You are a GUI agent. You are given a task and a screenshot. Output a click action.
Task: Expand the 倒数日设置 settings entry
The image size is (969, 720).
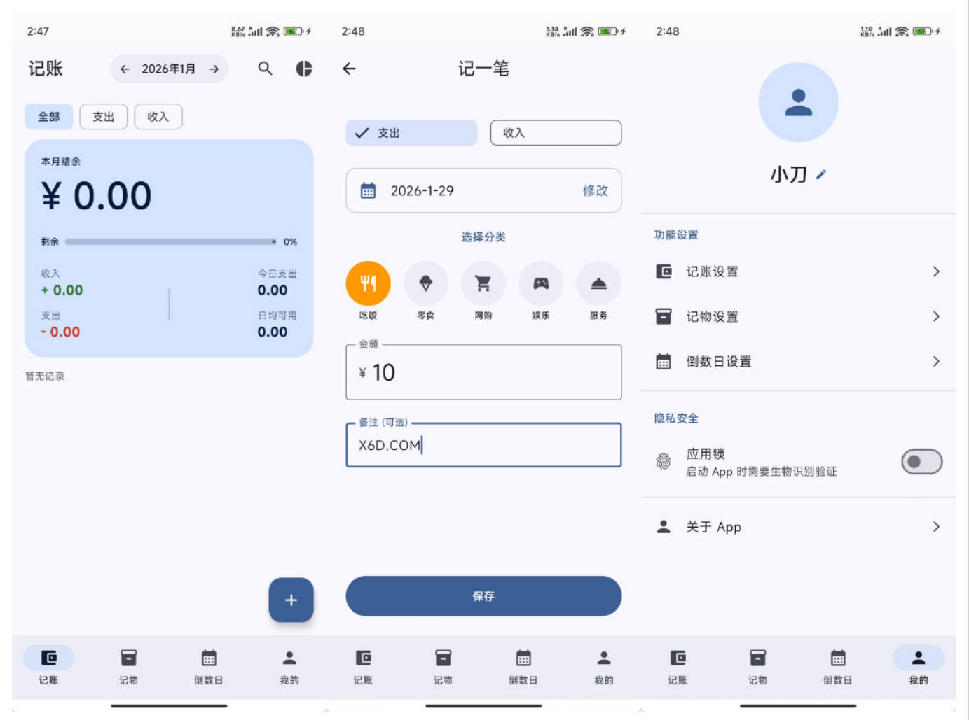(799, 361)
